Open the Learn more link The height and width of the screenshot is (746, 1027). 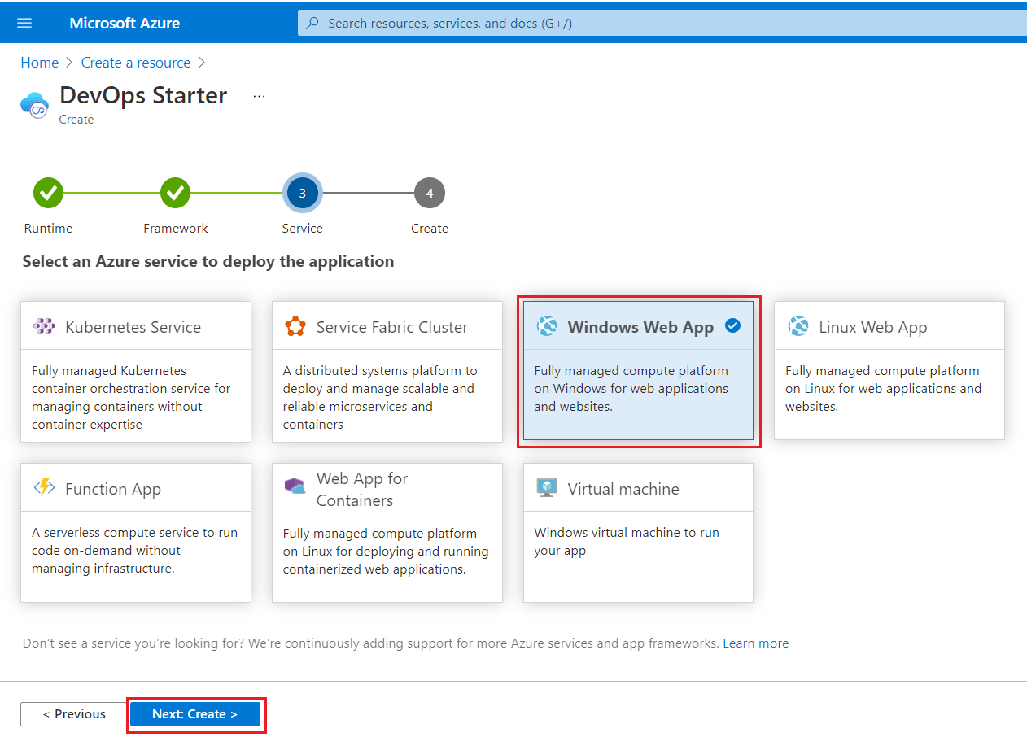click(755, 643)
